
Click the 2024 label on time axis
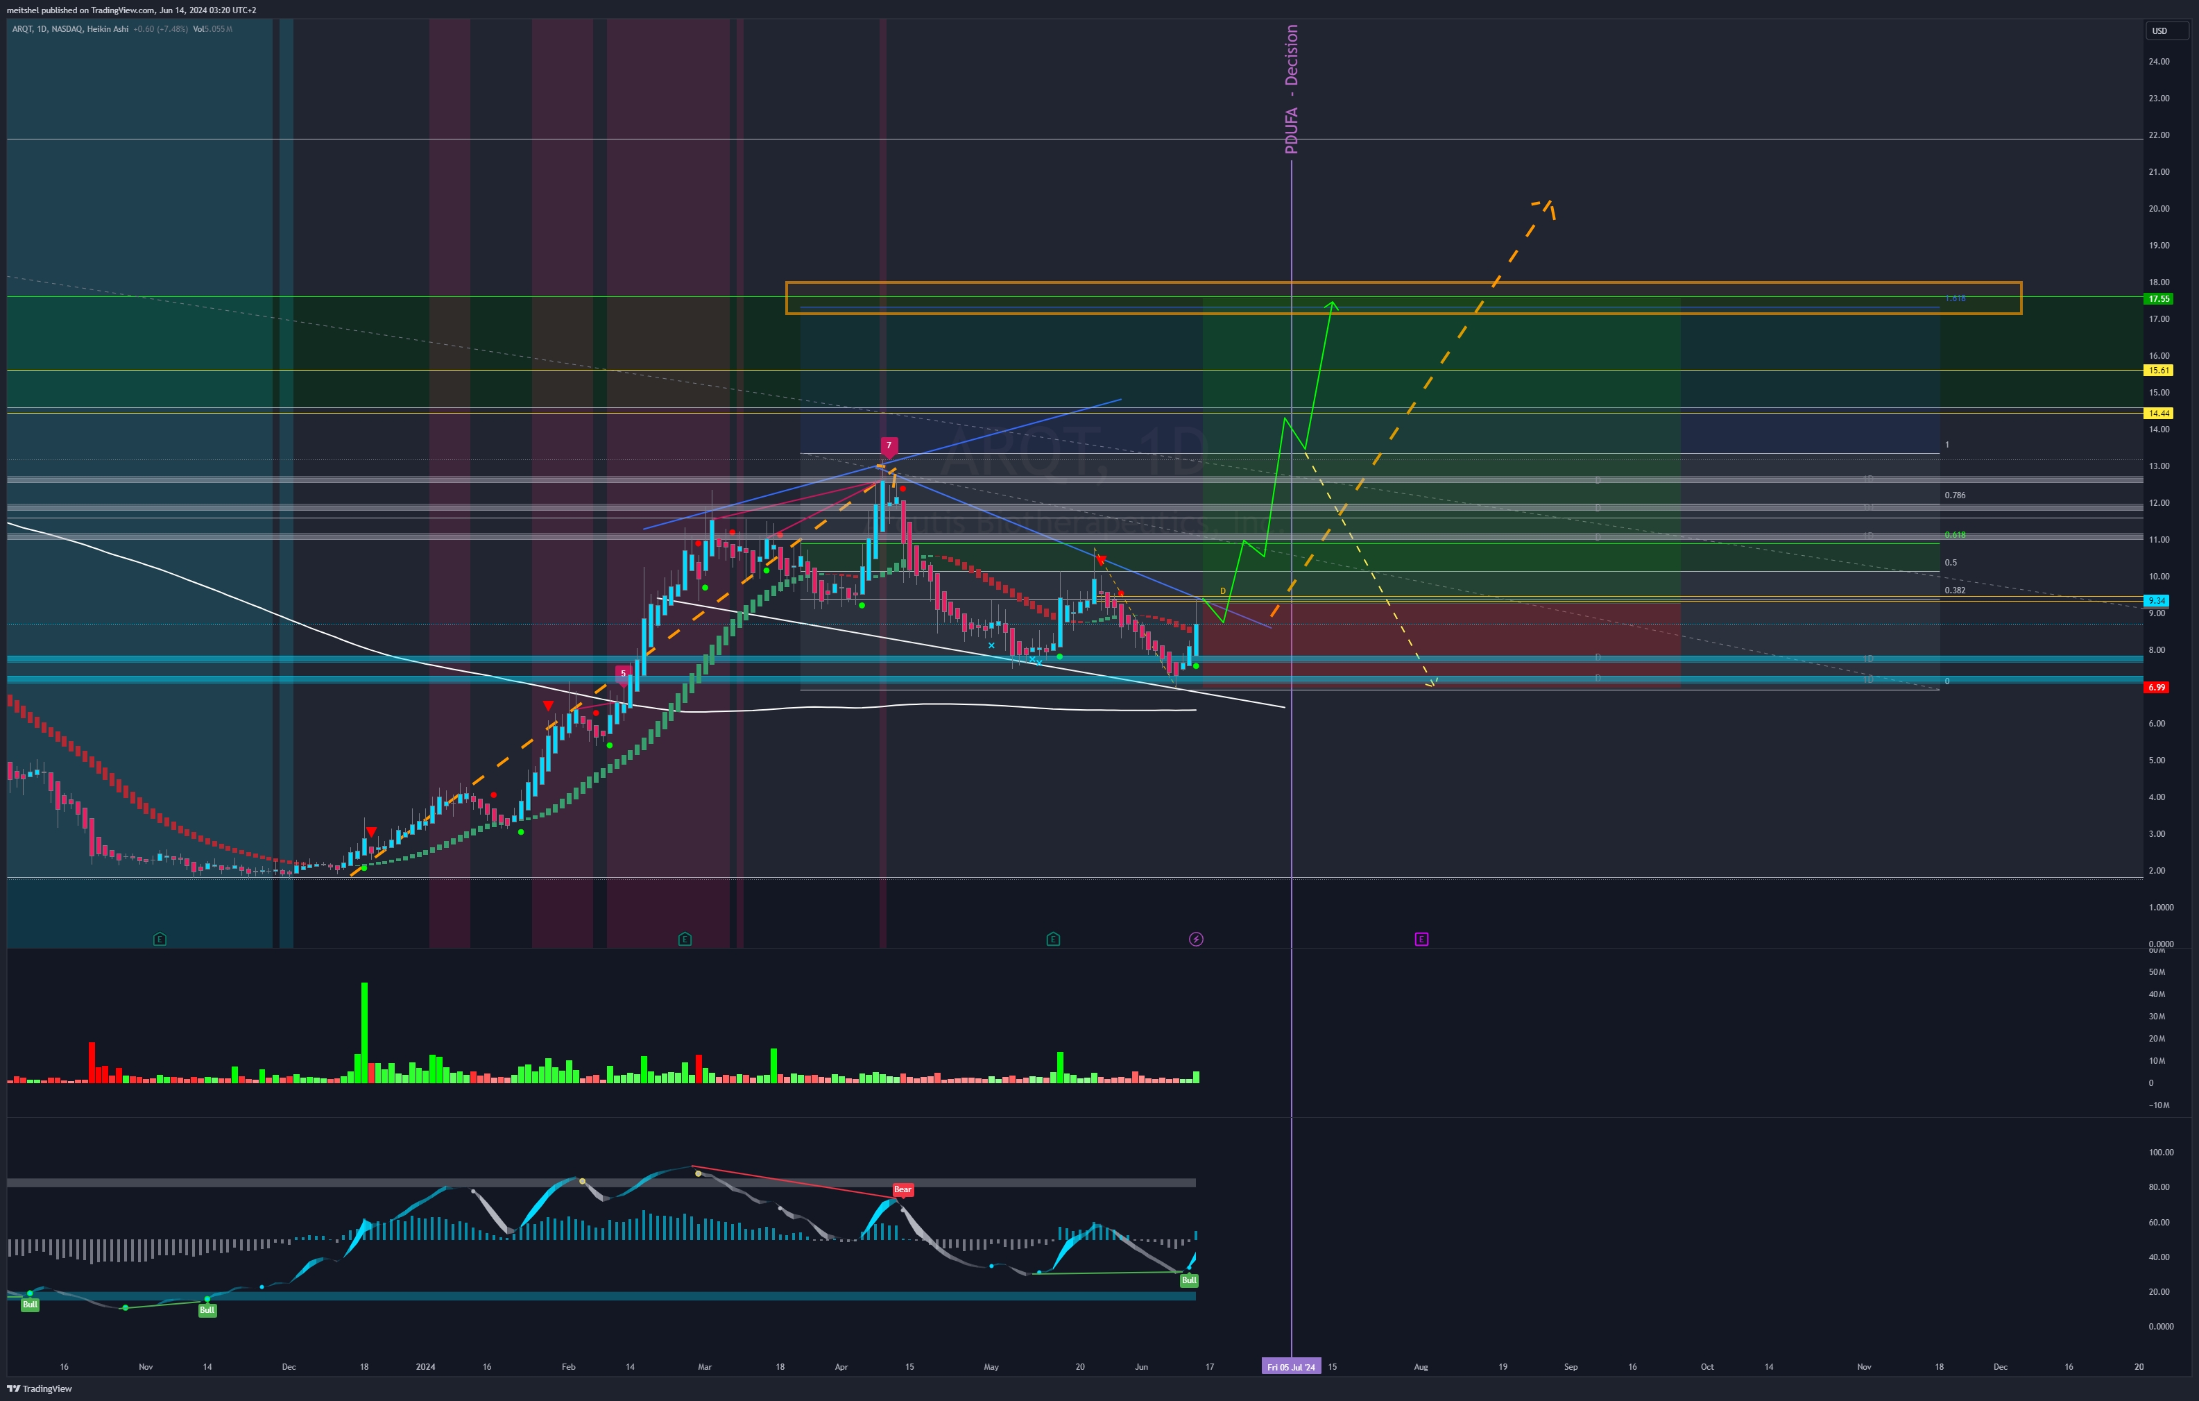tap(425, 1366)
